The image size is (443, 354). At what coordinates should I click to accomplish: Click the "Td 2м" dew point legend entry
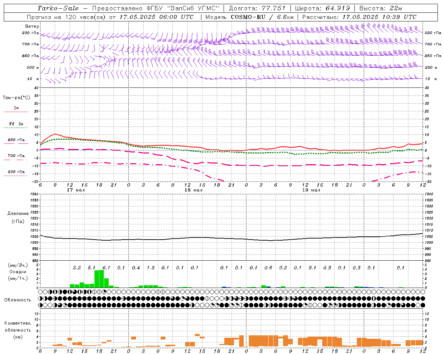click(x=16, y=124)
